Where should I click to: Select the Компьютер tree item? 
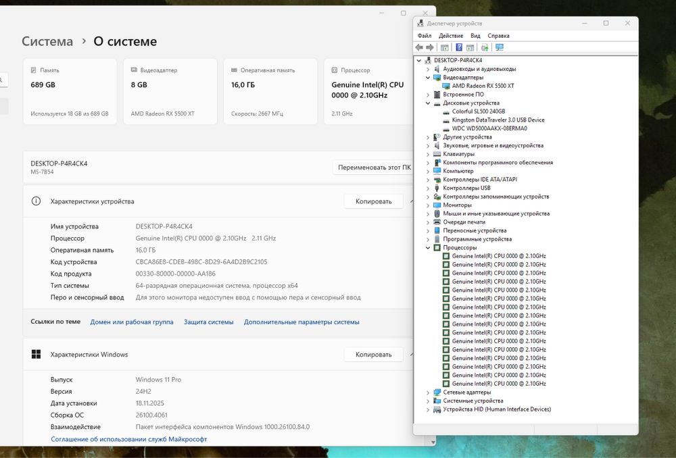458,171
